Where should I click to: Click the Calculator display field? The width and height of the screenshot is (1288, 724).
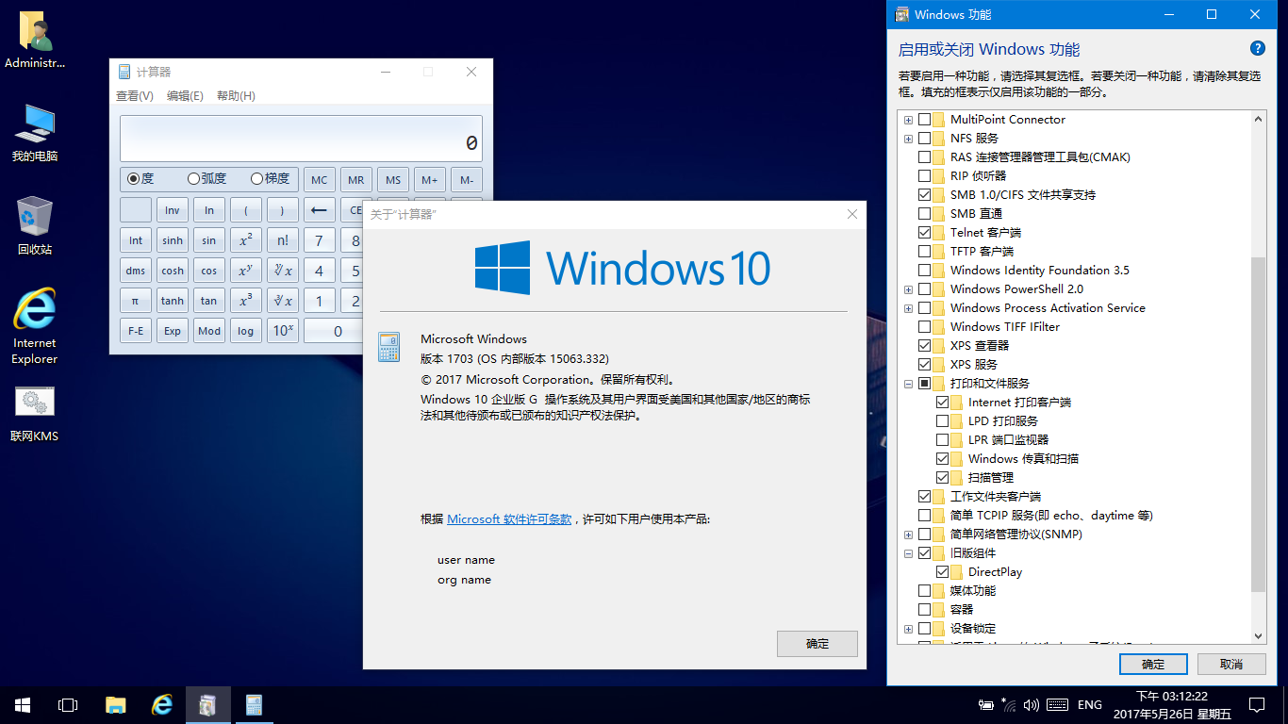click(301, 139)
